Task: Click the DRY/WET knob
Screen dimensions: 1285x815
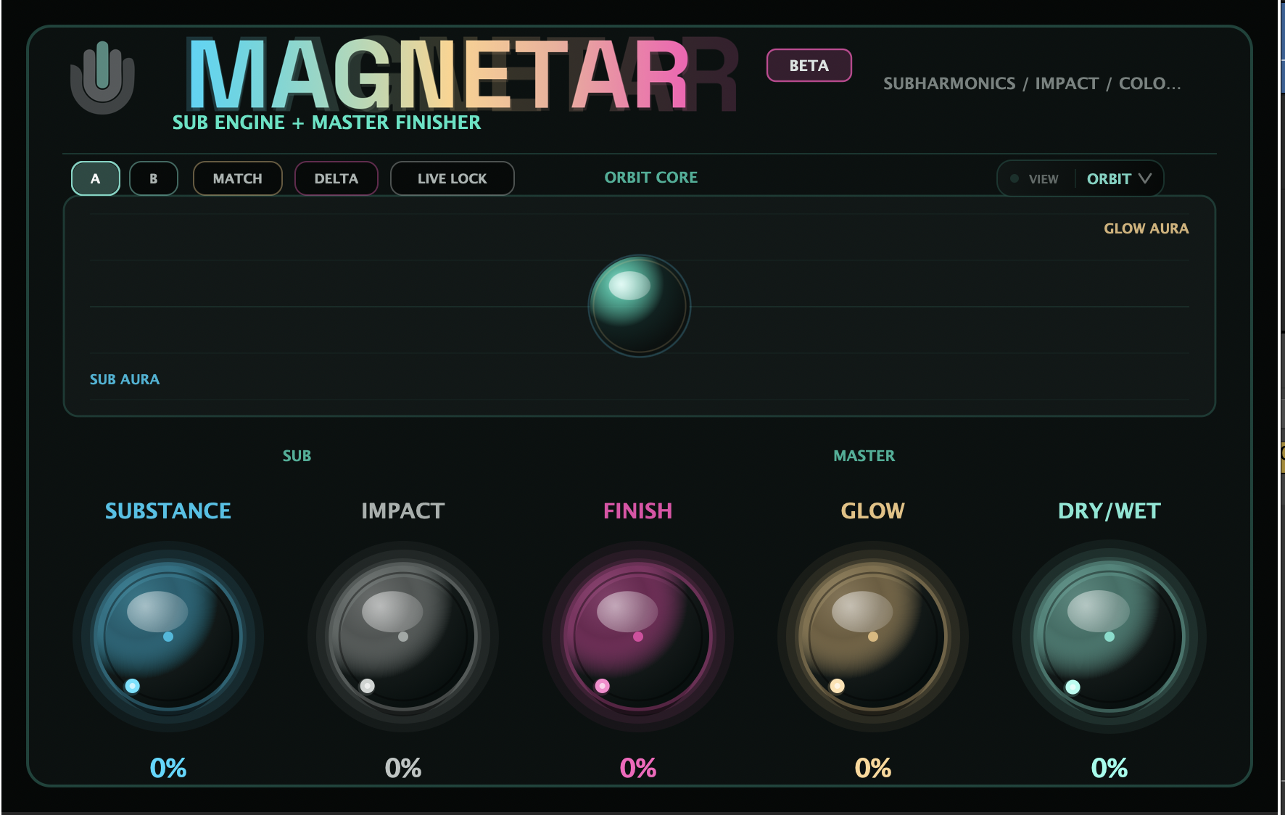Action: (1110, 637)
